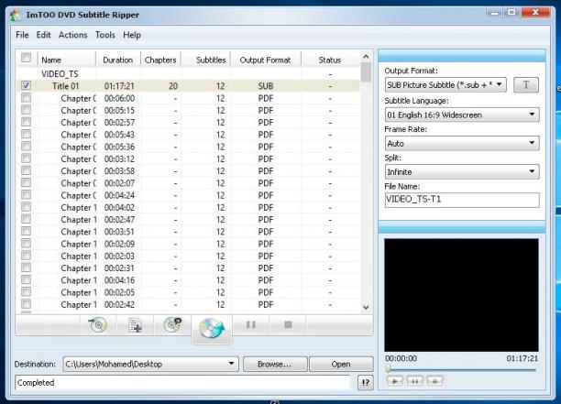561x404 pixels.
Task: Open the Edit menu
Action: pyautogui.click(x=43, y=35)
